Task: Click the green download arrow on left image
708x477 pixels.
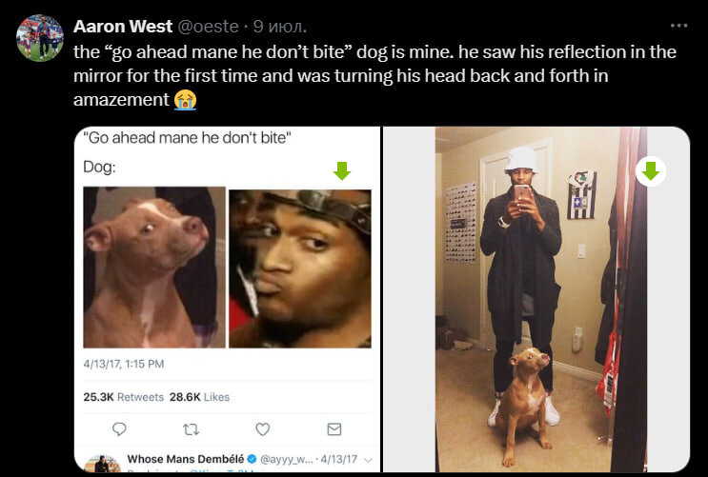Action: [342, 171]
